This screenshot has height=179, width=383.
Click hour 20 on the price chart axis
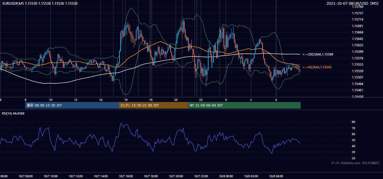[x=176, y=100]
